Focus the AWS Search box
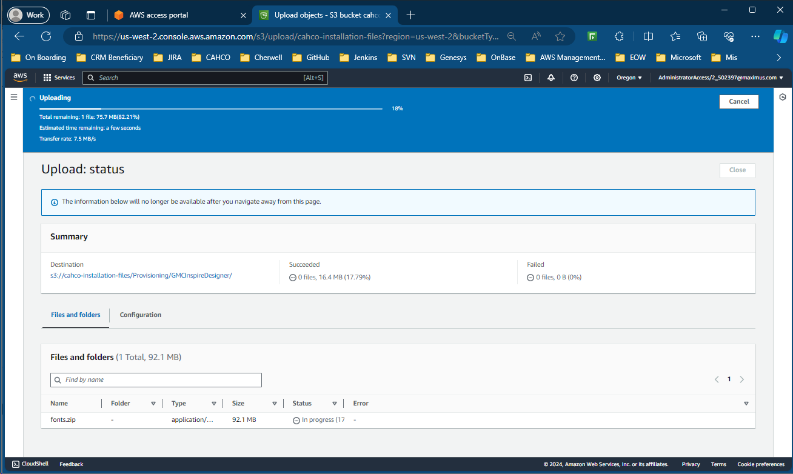 click(x=205, y=78)
